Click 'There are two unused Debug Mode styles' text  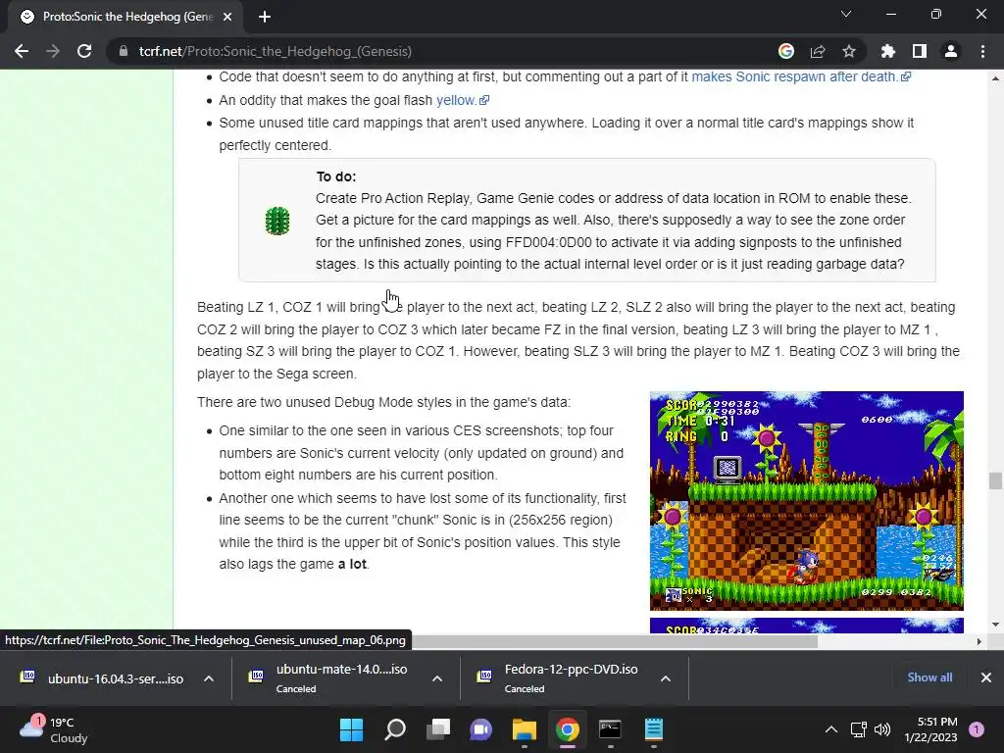[383, 403]
